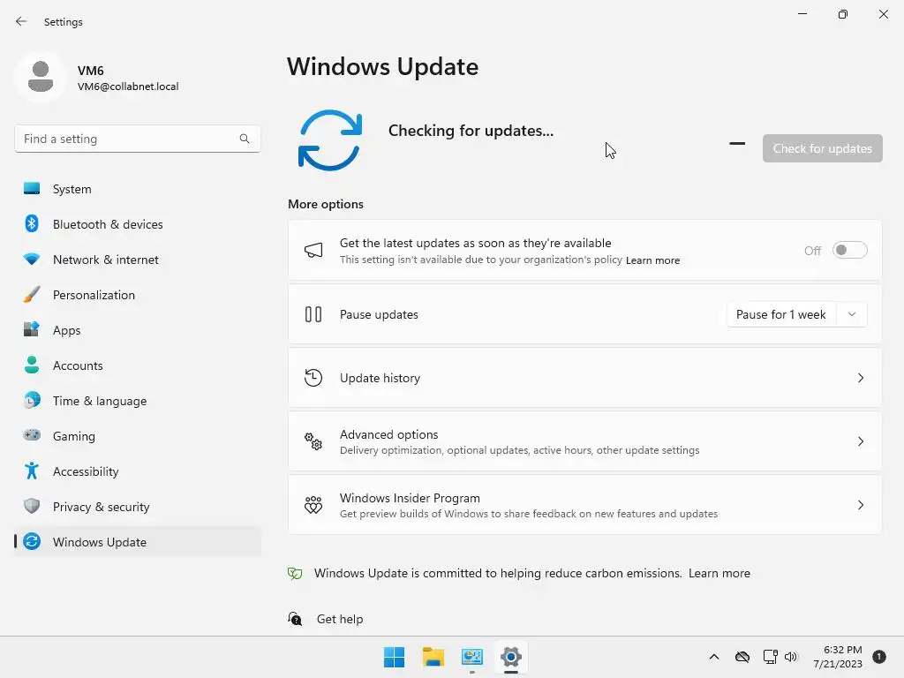Click the System monitor icon in sidebar
The height and width of the screenshot is (678, 904).
click(x=32, y=189)
